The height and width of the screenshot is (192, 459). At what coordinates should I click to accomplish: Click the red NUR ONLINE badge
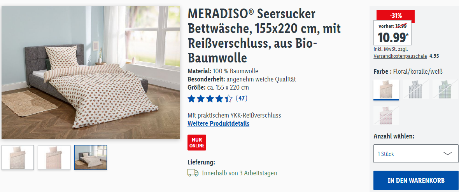[x=197, y=142]
